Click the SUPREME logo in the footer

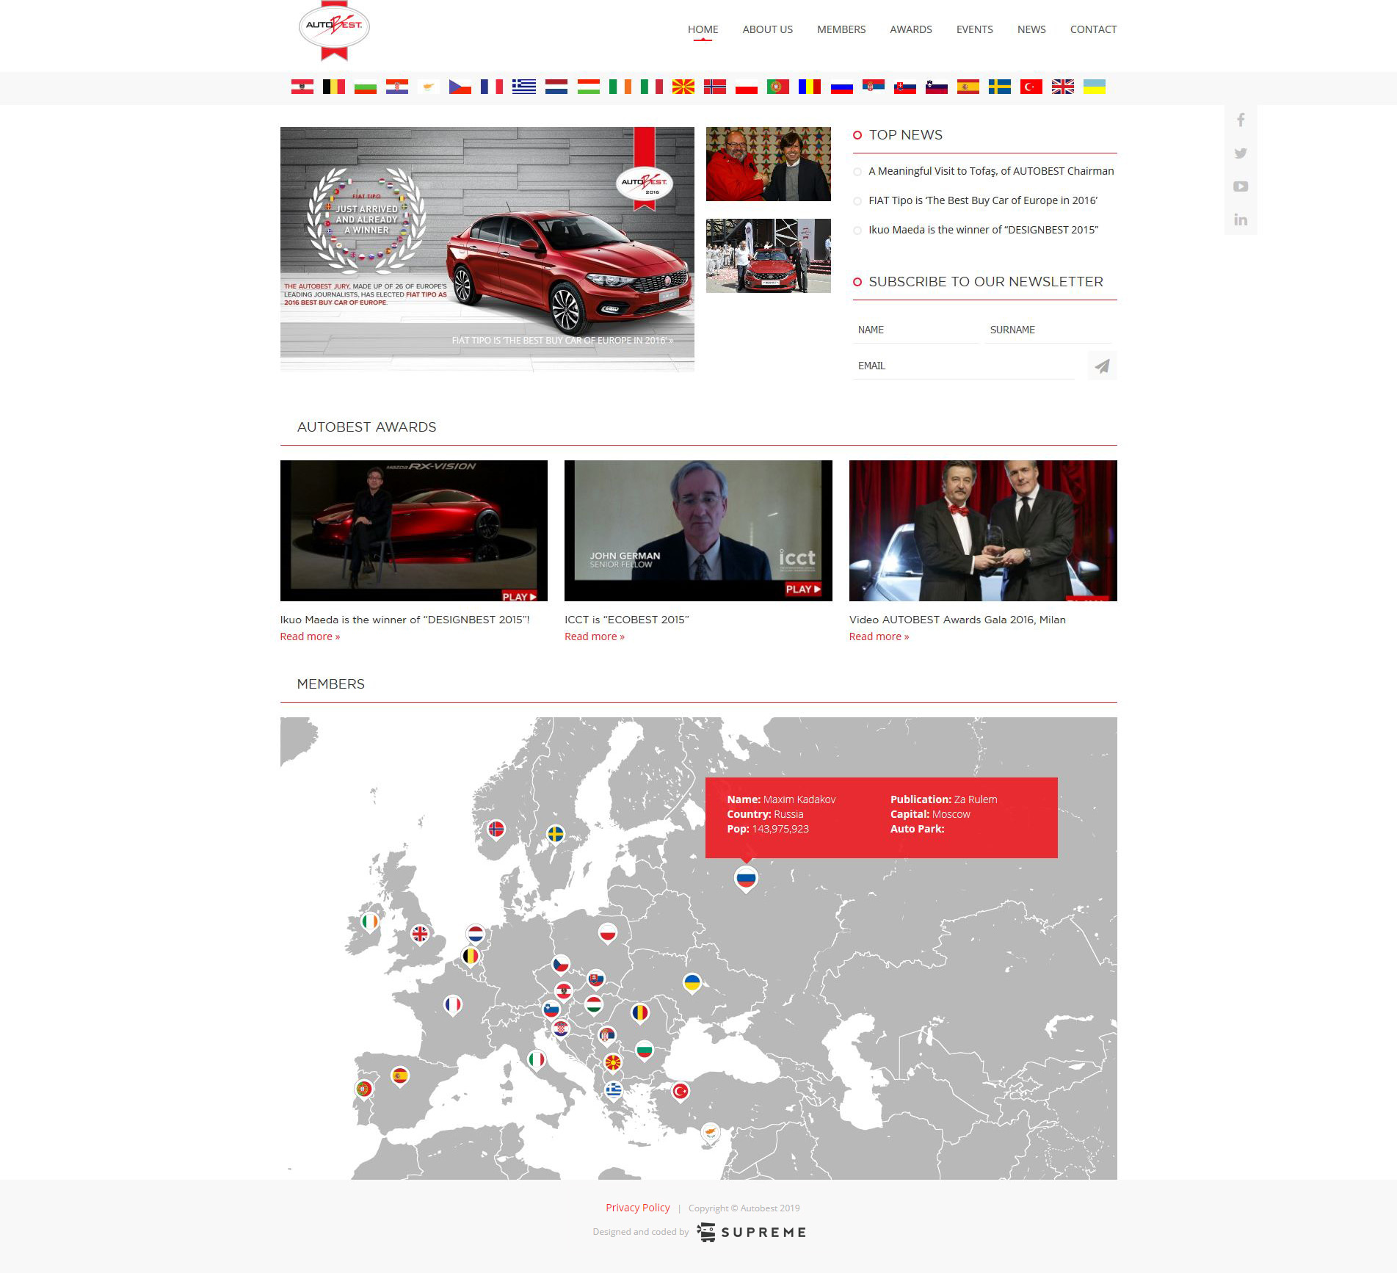point(752,1232)
